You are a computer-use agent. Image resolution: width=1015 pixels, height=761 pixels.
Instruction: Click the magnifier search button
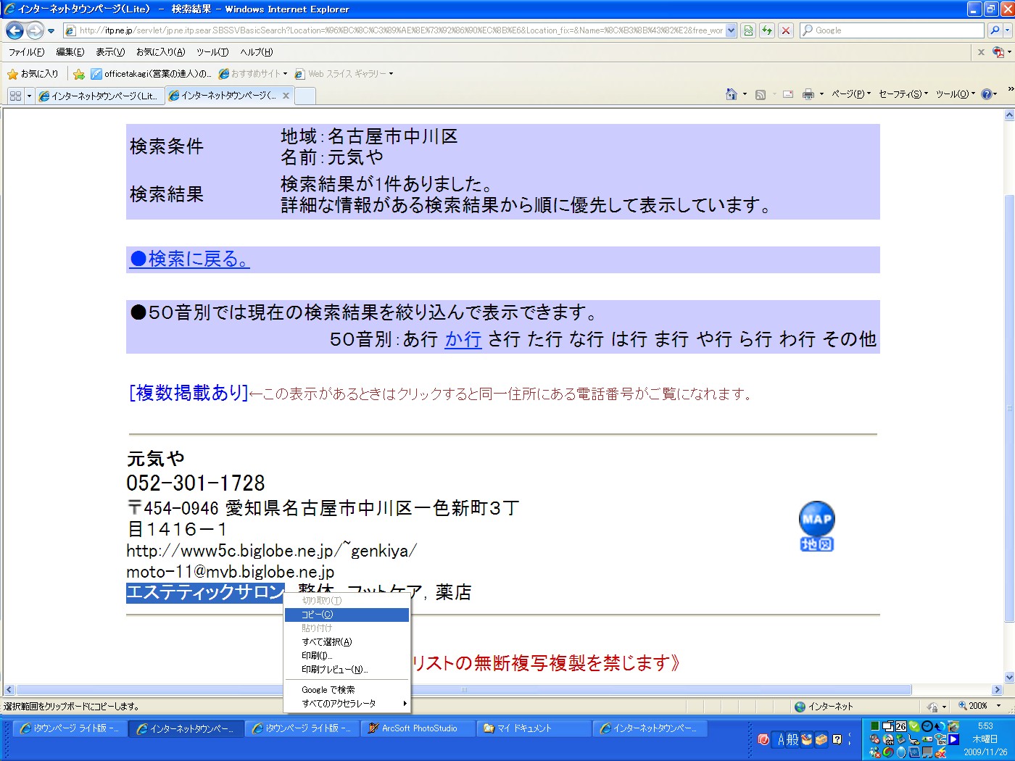(x=995, y=30)
